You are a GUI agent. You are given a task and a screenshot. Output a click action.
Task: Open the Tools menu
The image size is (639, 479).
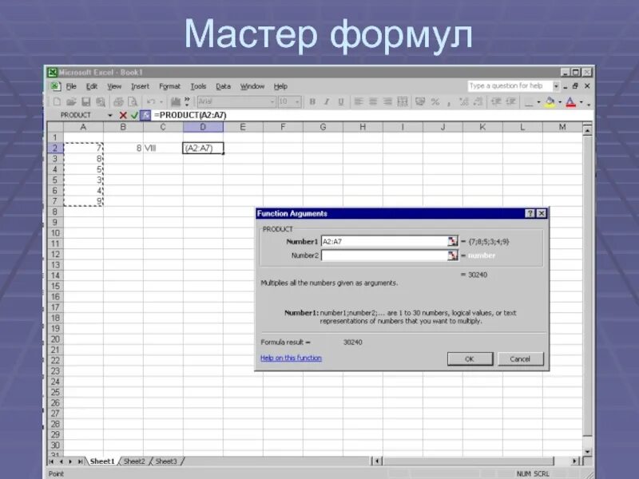point(198,86)
